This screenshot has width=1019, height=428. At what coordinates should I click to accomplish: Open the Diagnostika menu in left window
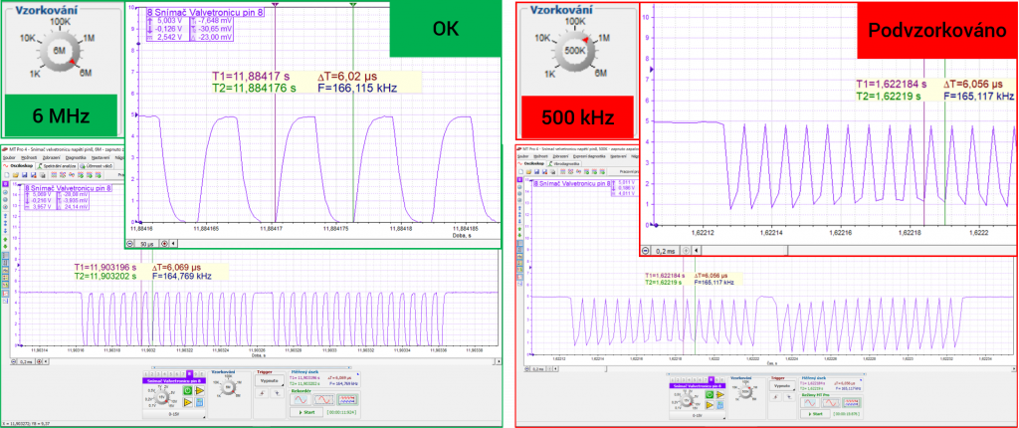coord(75,156)
